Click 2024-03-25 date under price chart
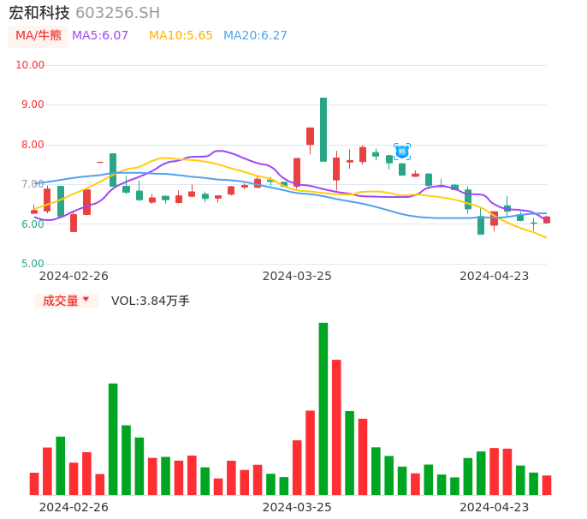Screen dimensions: 587x519 tap(297, 277)
